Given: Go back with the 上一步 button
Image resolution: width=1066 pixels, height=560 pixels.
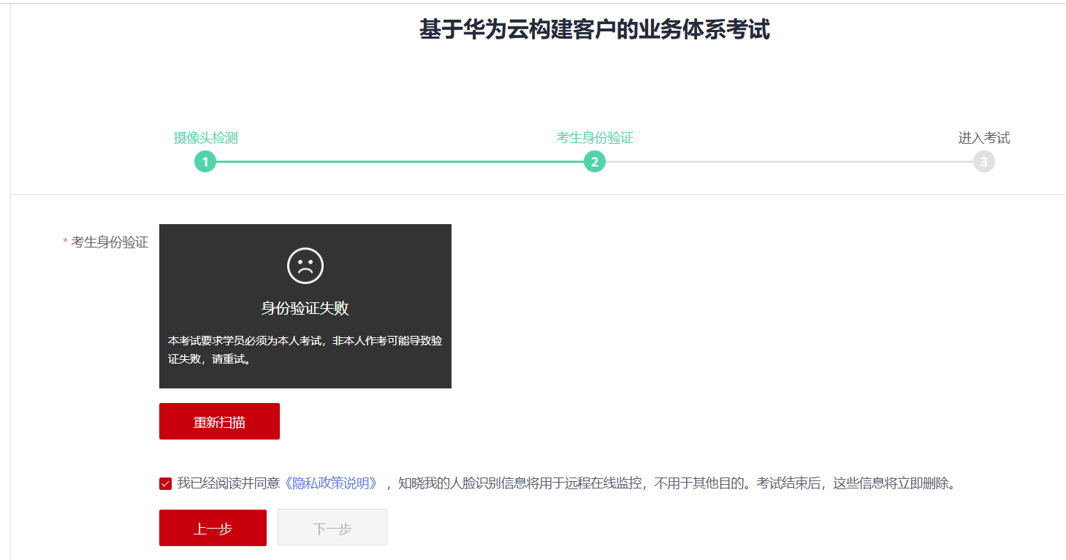Looking at the screenshot, I should point(213,527).
